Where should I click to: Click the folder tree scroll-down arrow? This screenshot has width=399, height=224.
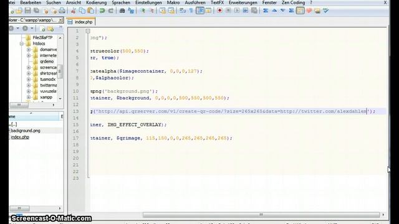click(60, 98)
